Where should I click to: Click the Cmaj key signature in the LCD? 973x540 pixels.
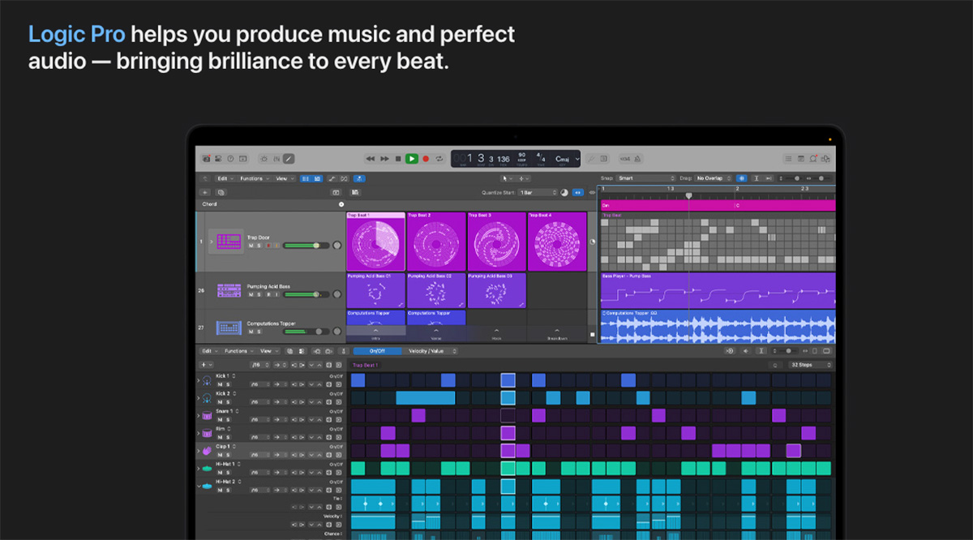coord(561,159)
